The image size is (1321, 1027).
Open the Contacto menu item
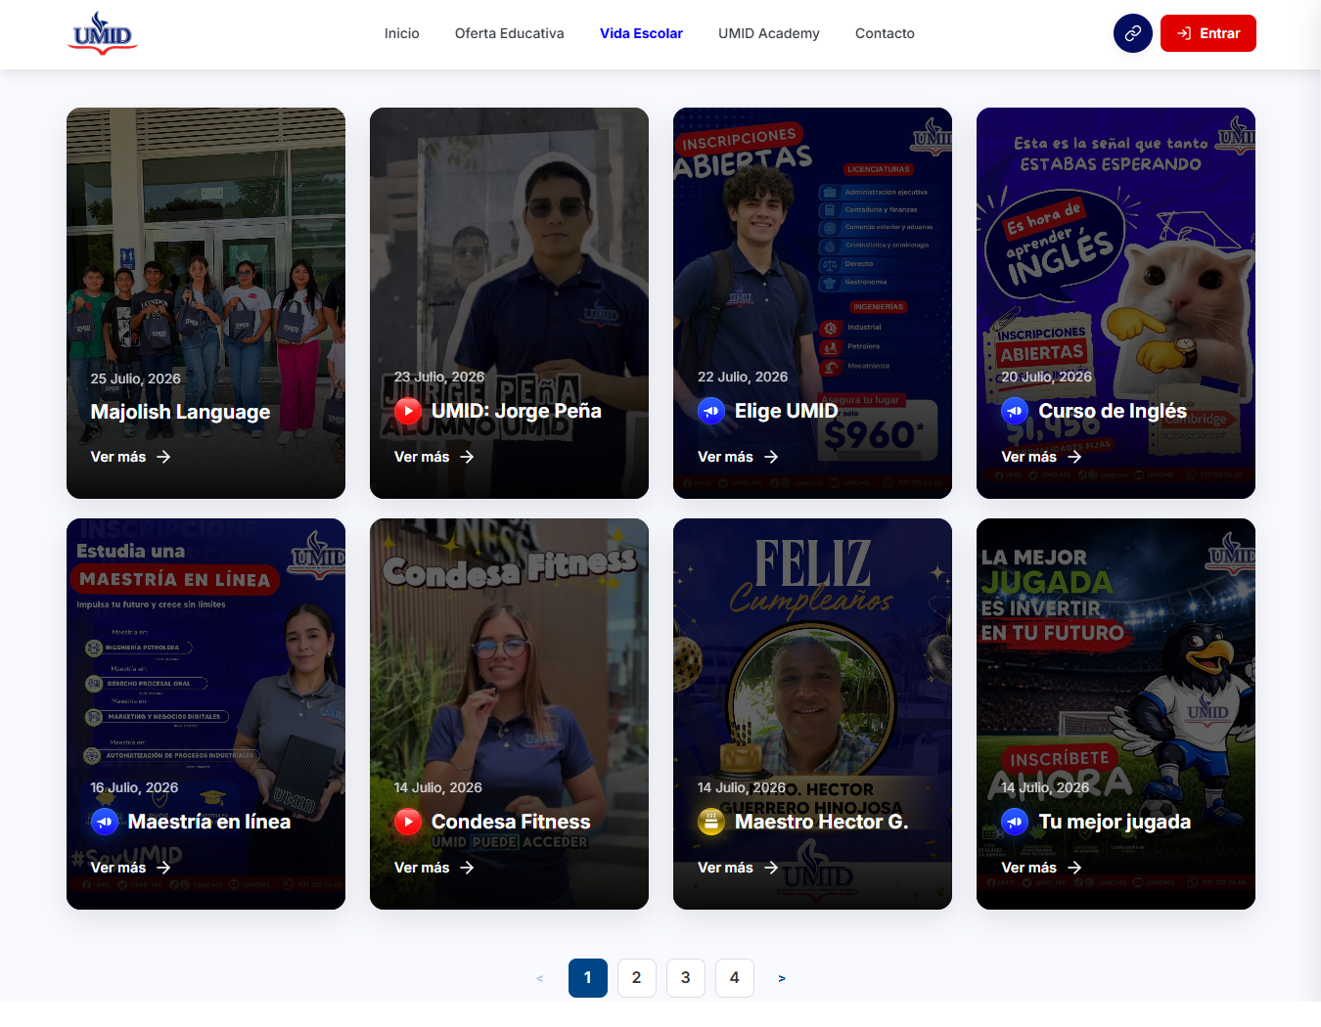[x=885, y=33]
